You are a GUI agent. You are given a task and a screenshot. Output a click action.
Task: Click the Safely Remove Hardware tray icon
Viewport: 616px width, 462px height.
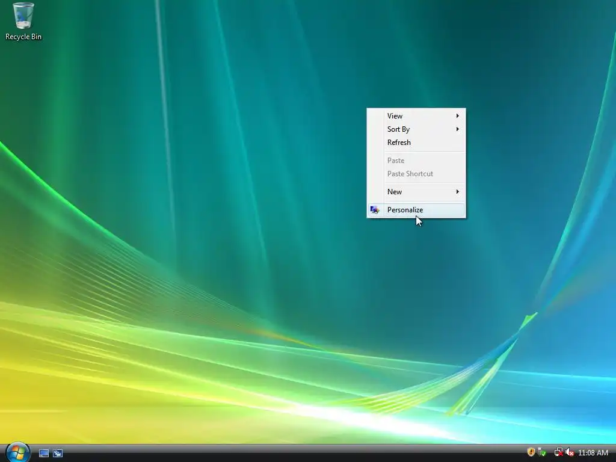tap(543, 452)
